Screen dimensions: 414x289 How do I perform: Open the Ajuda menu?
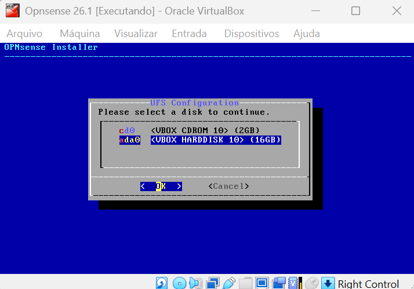(307, 34)
